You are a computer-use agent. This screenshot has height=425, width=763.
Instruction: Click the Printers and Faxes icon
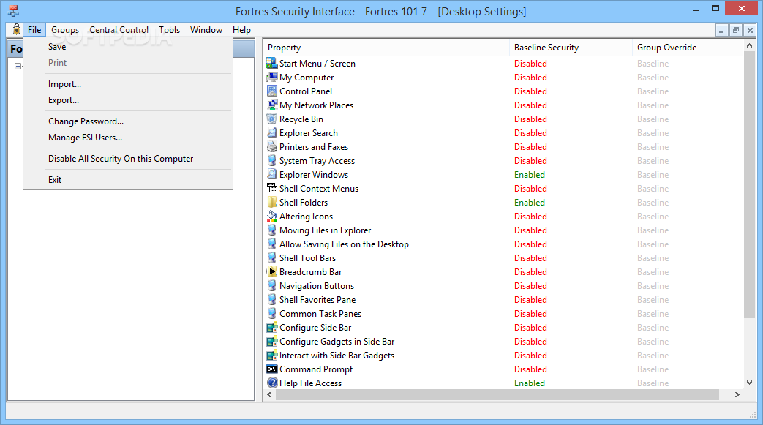(272, 146)
